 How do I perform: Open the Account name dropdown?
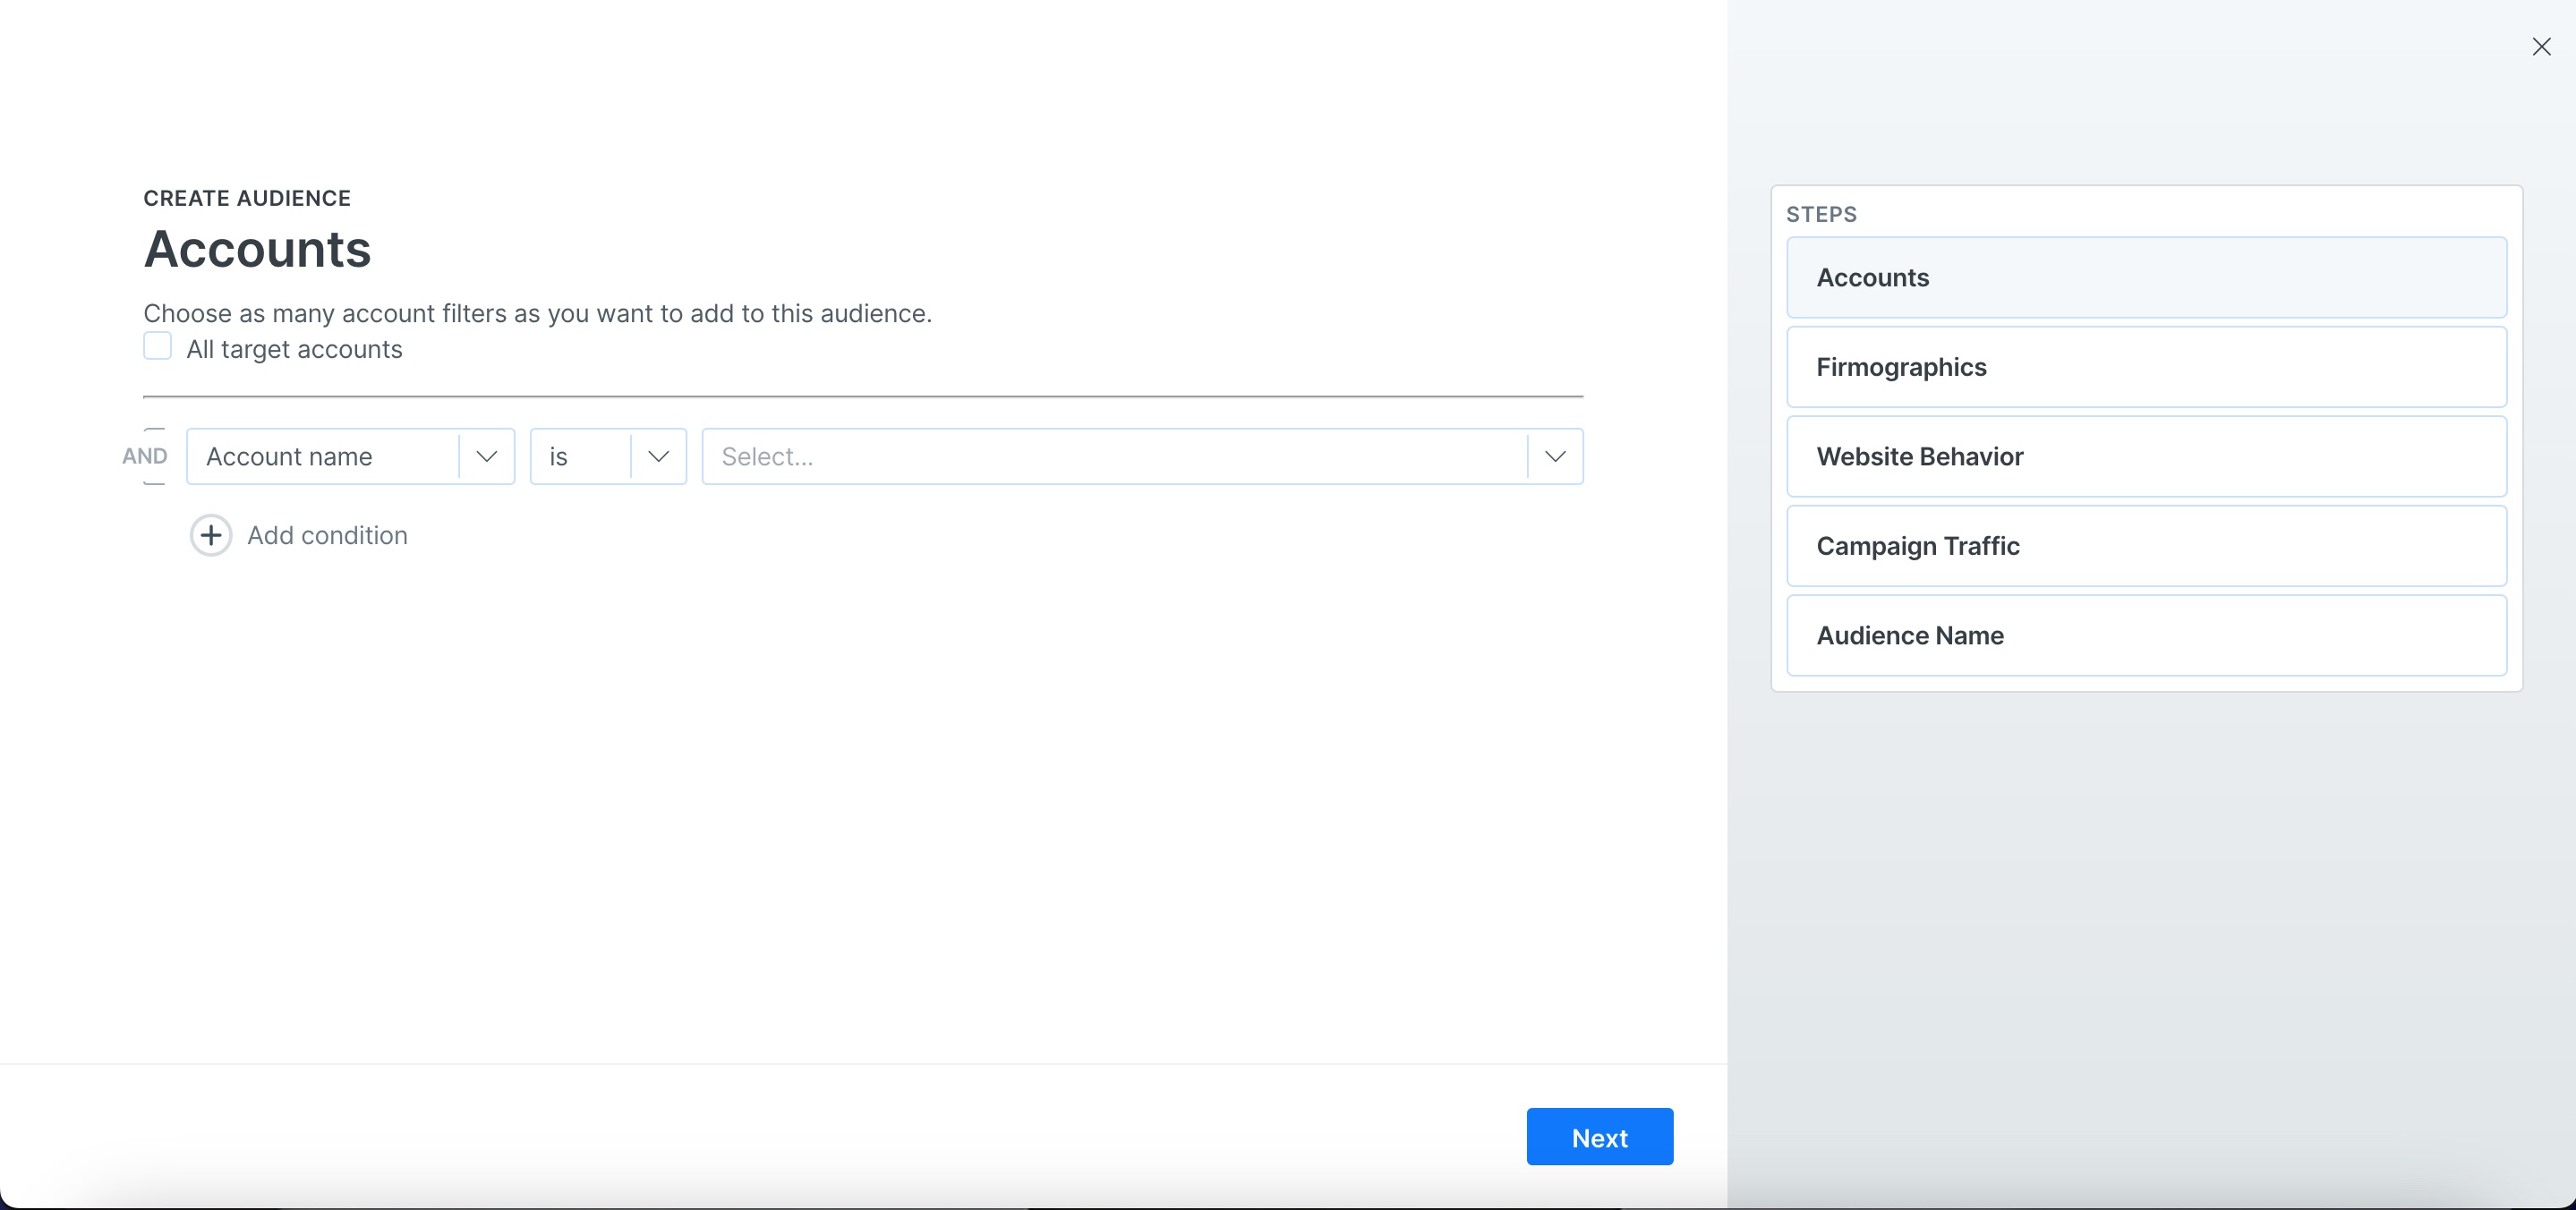point(350,456)
